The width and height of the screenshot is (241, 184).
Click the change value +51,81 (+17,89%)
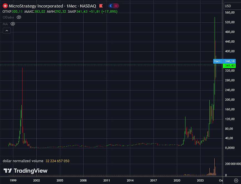tap(103, 12)
